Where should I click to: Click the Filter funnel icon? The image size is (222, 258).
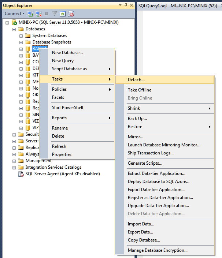click(55, 14)
